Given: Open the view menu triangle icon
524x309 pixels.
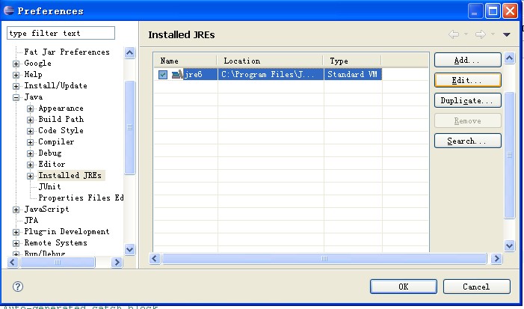Looking at the screenshot, I should [506, 34].
